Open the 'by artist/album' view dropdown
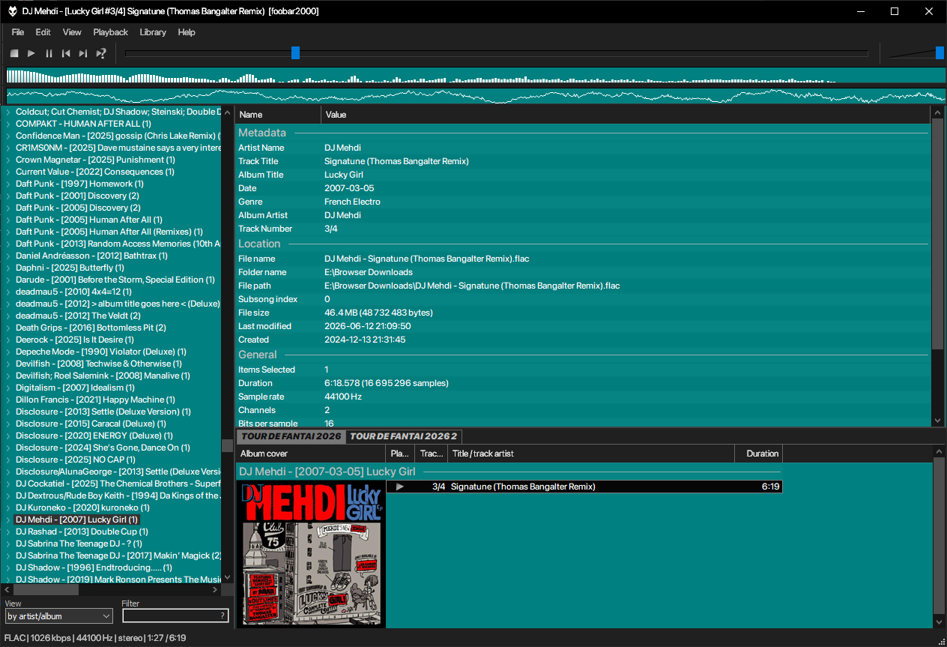 click(x=59, y=616)
